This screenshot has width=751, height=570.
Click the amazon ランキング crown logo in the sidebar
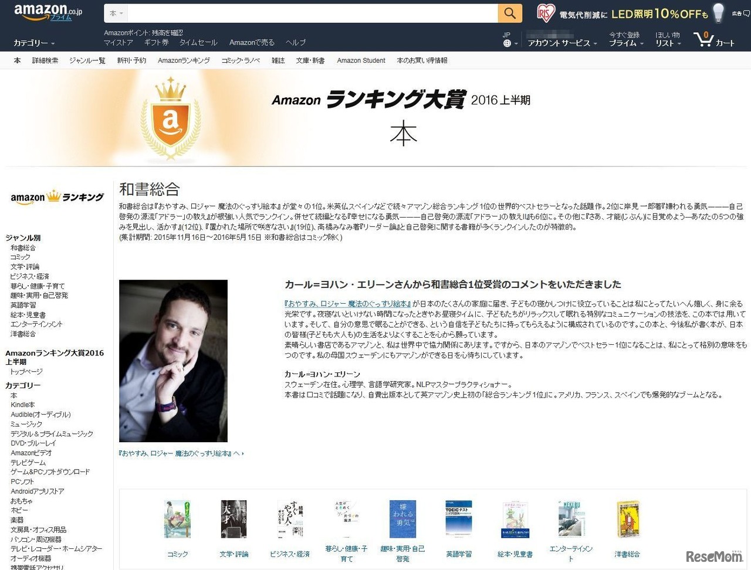(x=55, y=198)
